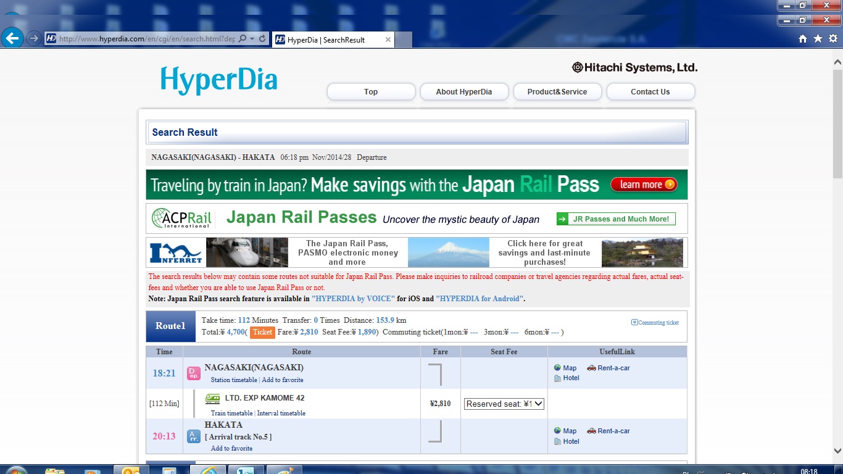Click the arrival time 20:13
The image size is (843, 474).
click(x=164, y=436)
